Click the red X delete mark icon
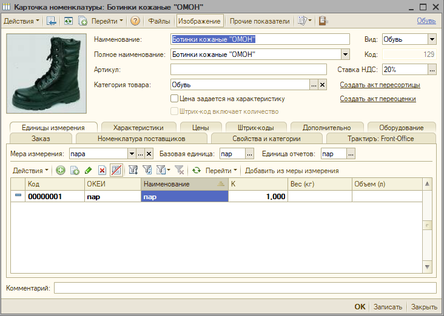The width and height of the screenshot is (444, 316). tap(102, 171)
